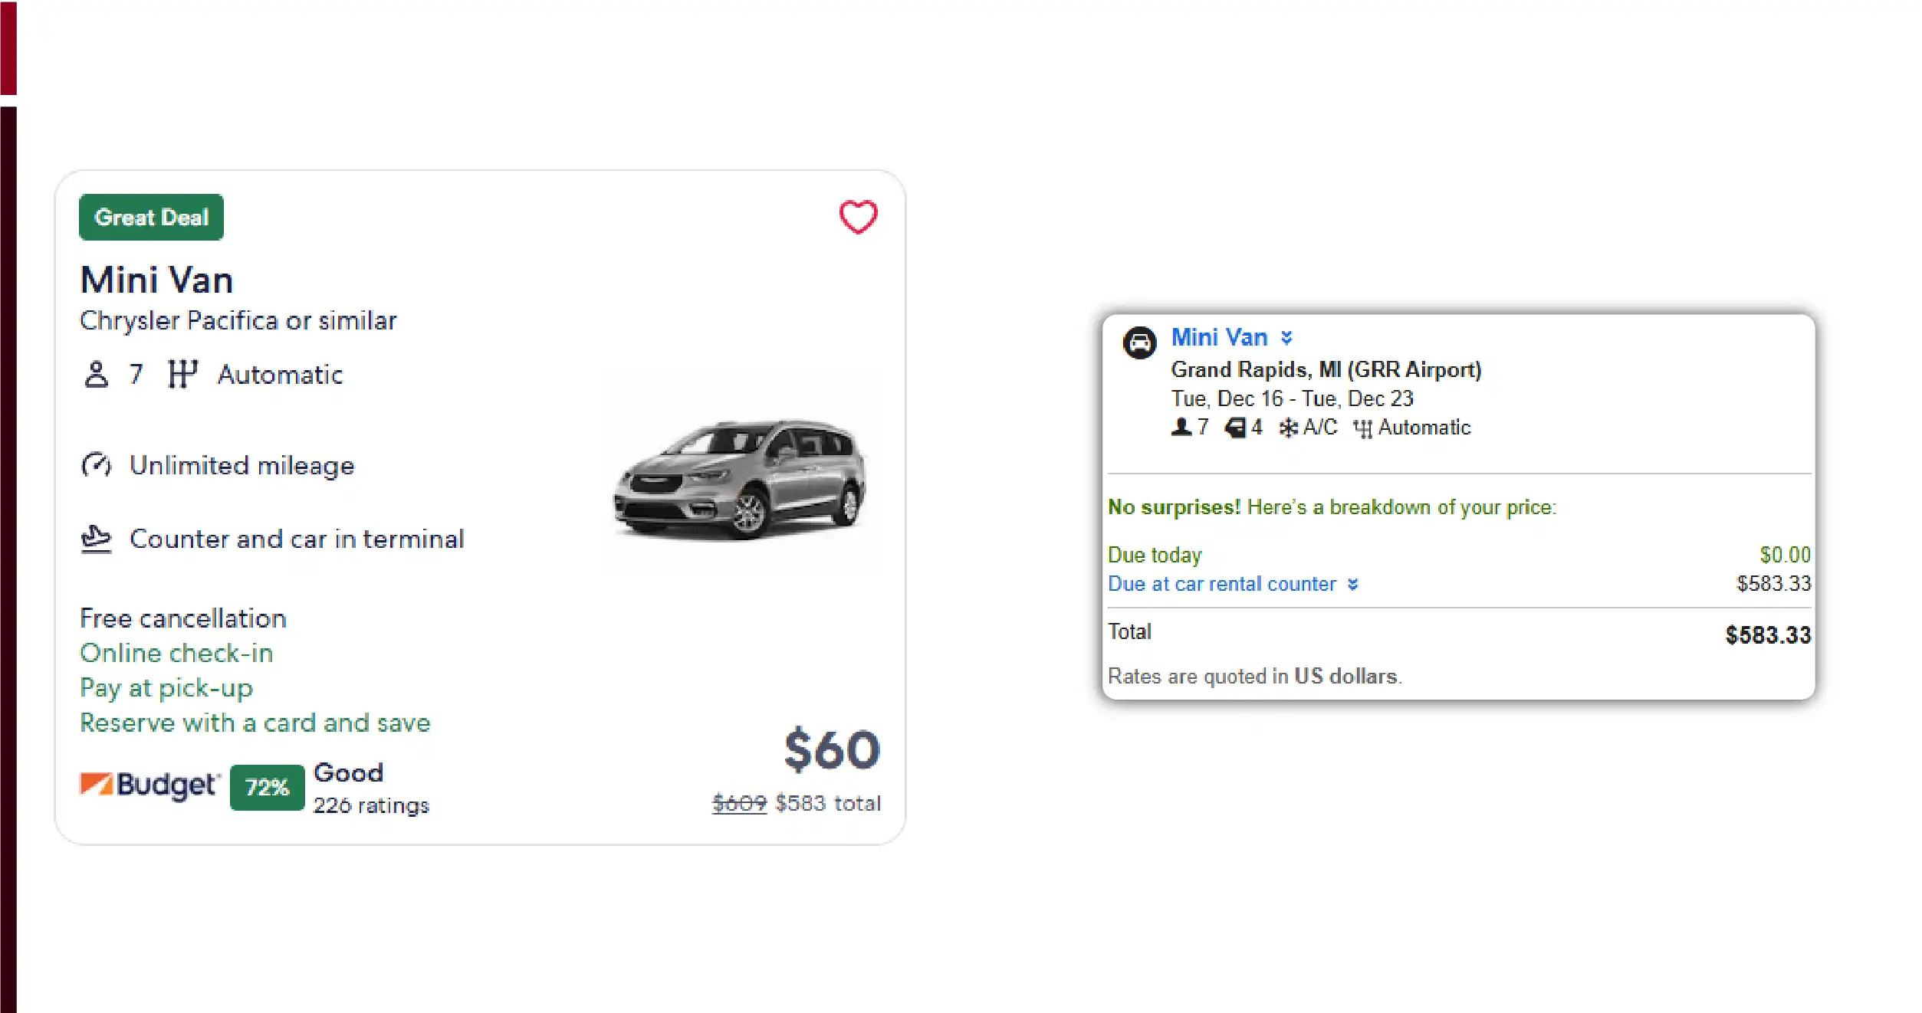
Task: Click Reserve with a card and save
Action: click(x=255, y=722)
